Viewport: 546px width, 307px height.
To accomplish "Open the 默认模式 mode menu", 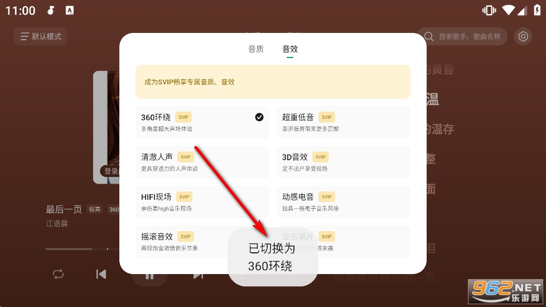I will [40, 37].
